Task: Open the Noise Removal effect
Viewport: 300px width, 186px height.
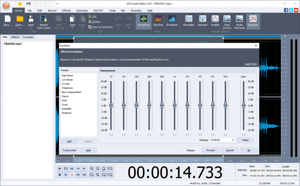Action: pos(239,21)
